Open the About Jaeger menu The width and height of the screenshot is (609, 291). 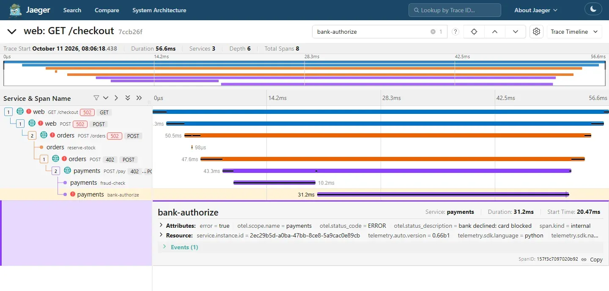[536, 10]
